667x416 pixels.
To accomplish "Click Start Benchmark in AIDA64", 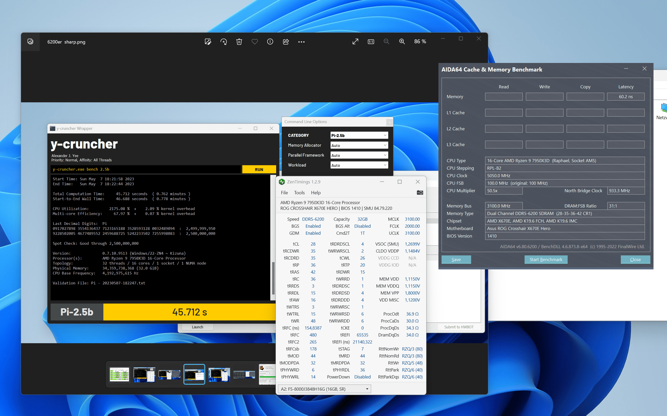I will 546,260.
